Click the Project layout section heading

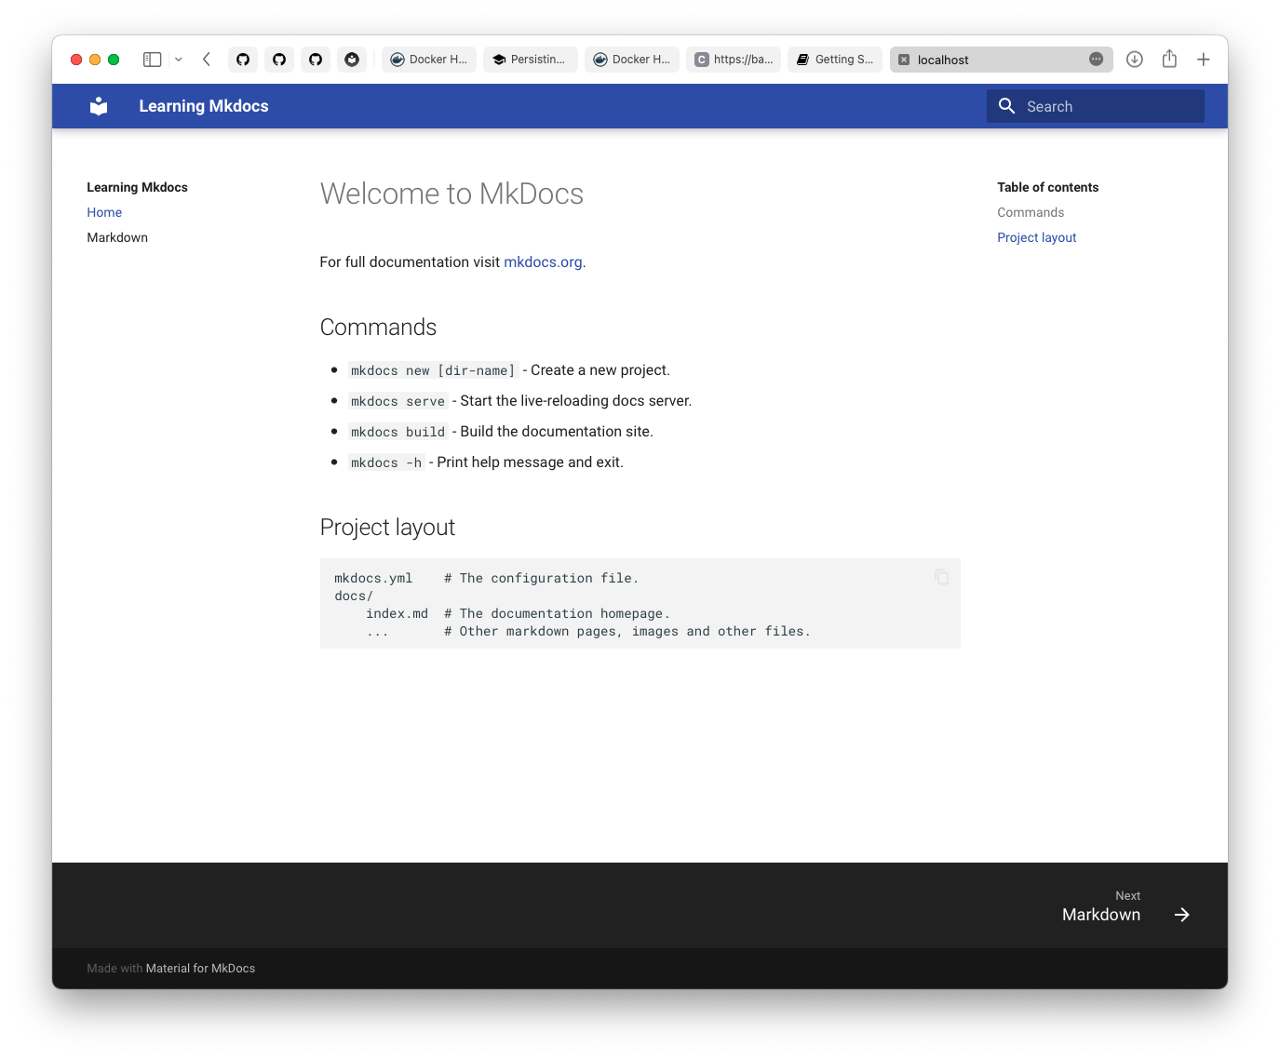(387, 528)
